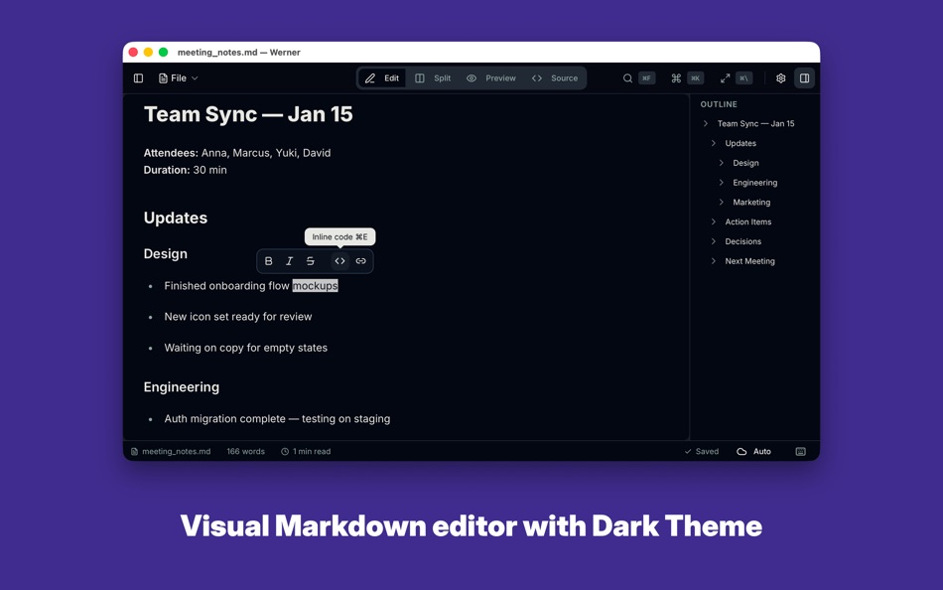
Task: Switch to Source mode tab
Action: click(555, 78)
